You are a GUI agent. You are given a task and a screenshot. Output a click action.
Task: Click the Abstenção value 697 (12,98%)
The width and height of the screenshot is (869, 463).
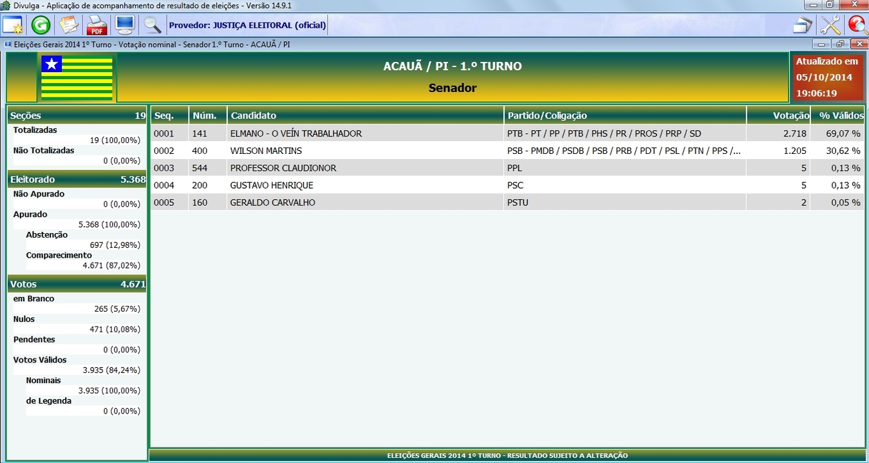(x=115, y=245)
